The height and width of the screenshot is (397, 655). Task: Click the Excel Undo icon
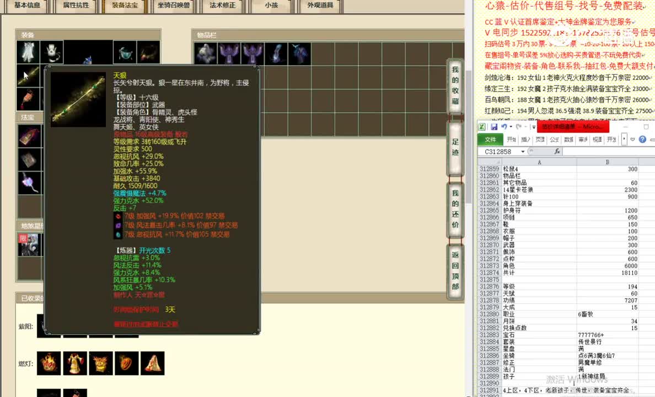click(504, 126)
